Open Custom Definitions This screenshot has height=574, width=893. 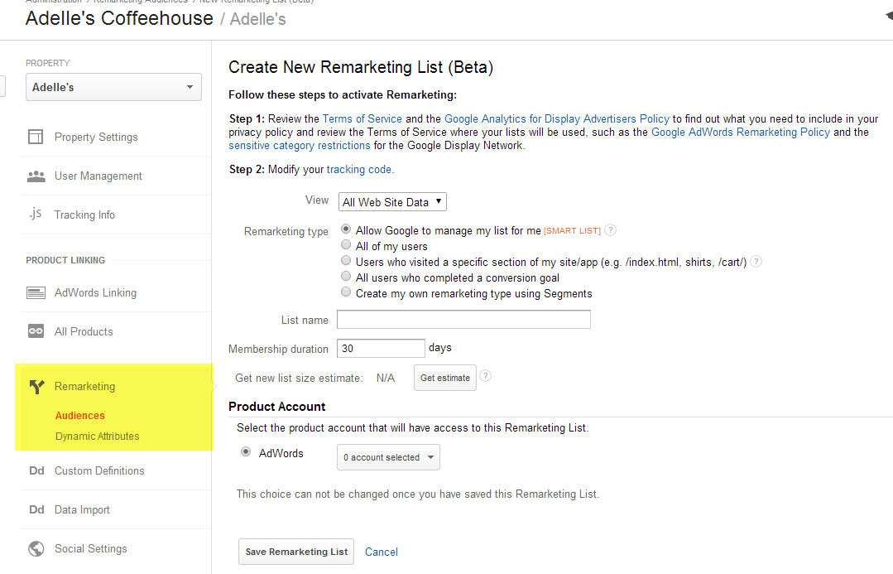(99, 470)
